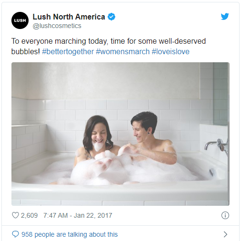Click the 7:47 AM - Jan 22, 2017 timestamp
This screenshot has width=241, height=241.
click(78, 215)
